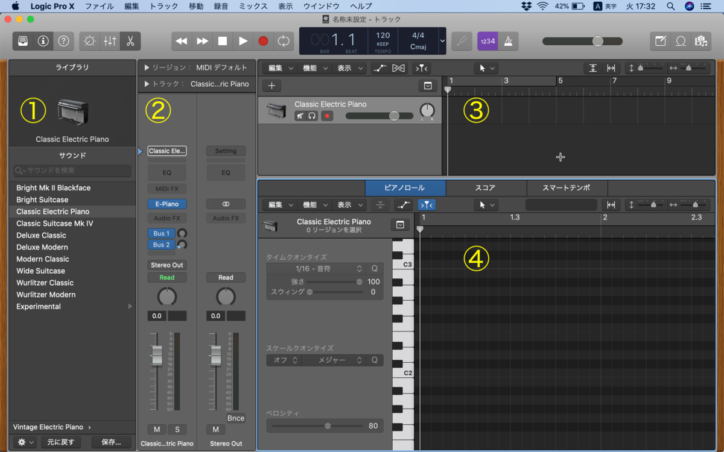The height and width of the screenshot is (452, 724).
Task: Toggle the metronome click button
Action: point(508,41)
